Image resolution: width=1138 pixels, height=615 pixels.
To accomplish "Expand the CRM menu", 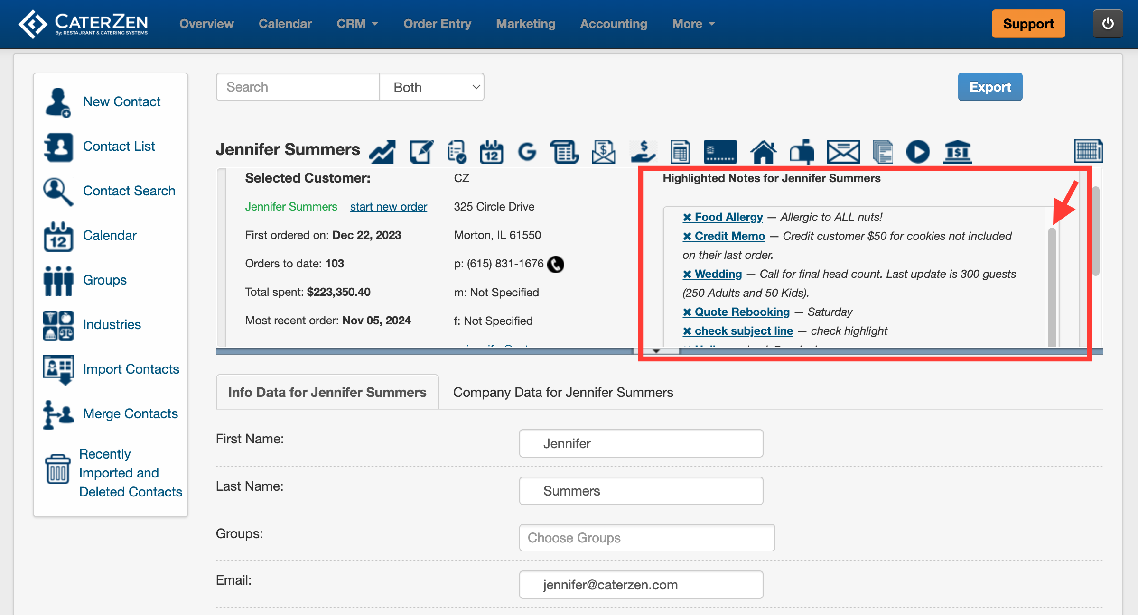I will [x=357, y=24].
